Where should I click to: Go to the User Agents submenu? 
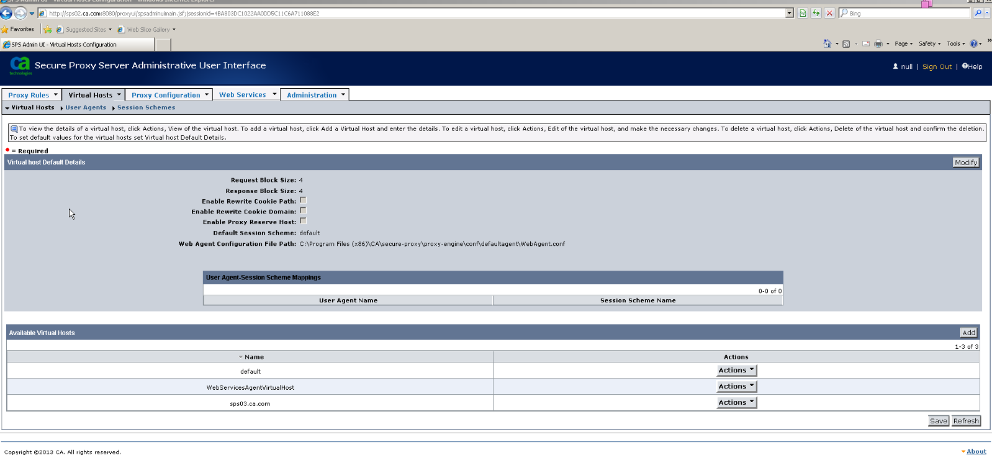86,107
